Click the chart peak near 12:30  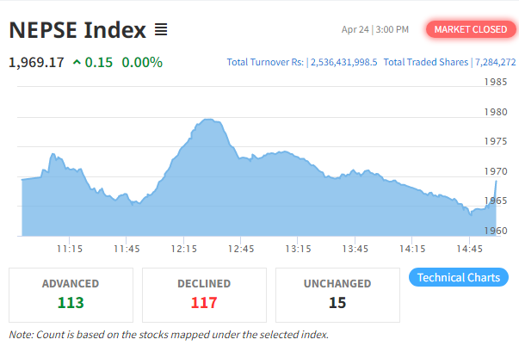208,120
